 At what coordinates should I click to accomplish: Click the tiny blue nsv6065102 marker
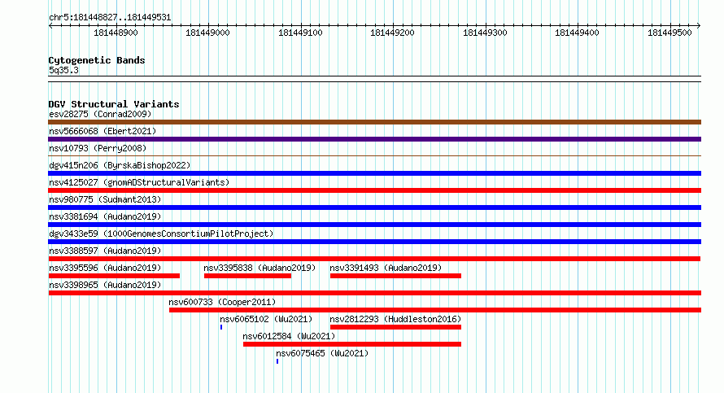[x=221, y=327]
